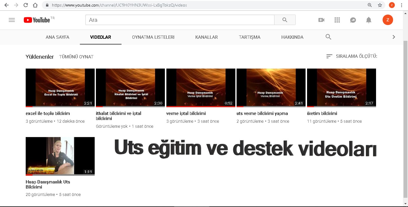The width and height of the screenshot is (408, 207).
Task: Click the 'uts verme bildirimi yapma' title
Action: coord(262,113)
